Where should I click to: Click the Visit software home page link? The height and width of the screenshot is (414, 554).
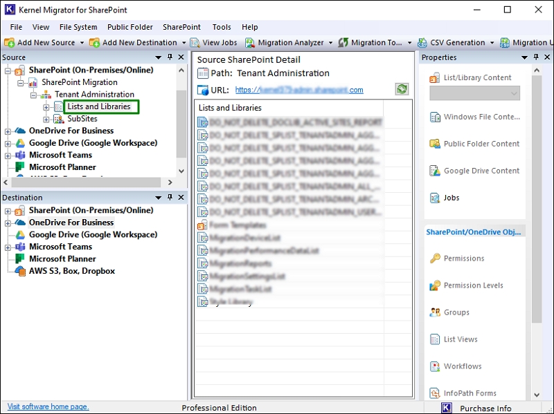(x=48, y=406)
